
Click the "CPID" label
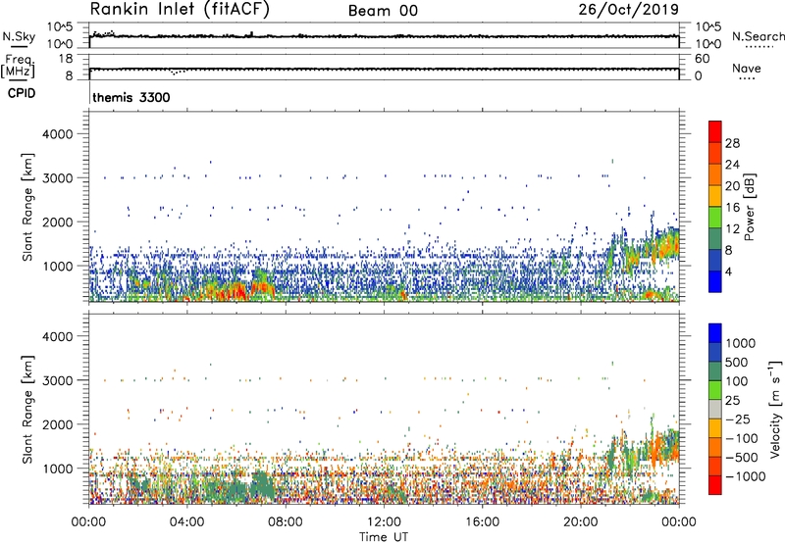pyautogui.click(x=22, y=93)
